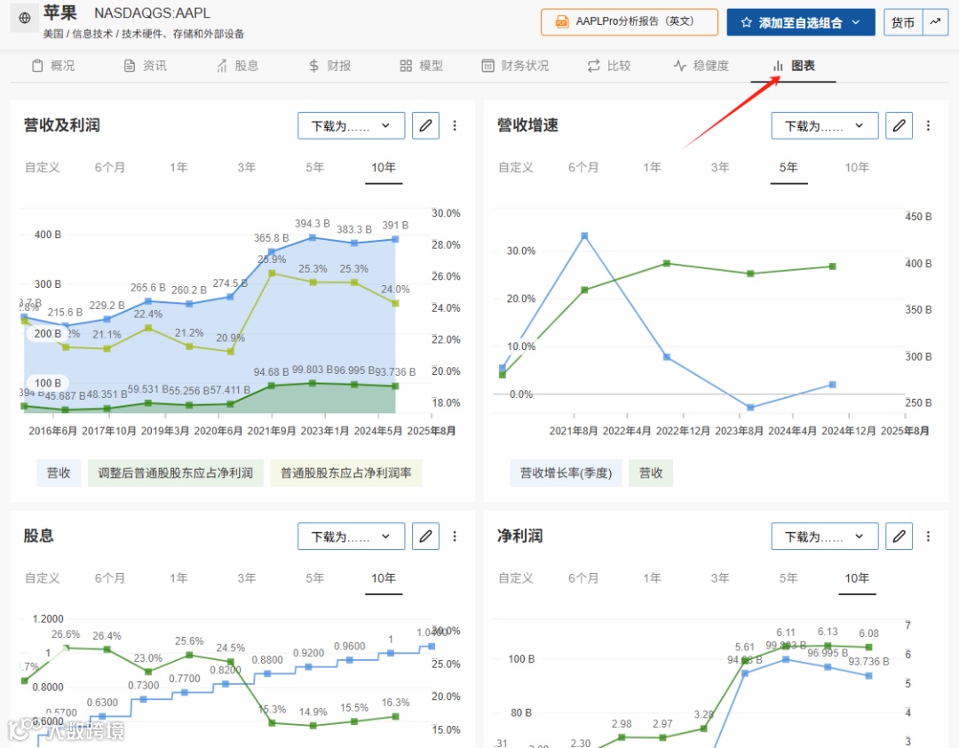The image size is (959, 748).
Task: Select 1年 range in 股息 chart
Action: click(x=178, y=577)
